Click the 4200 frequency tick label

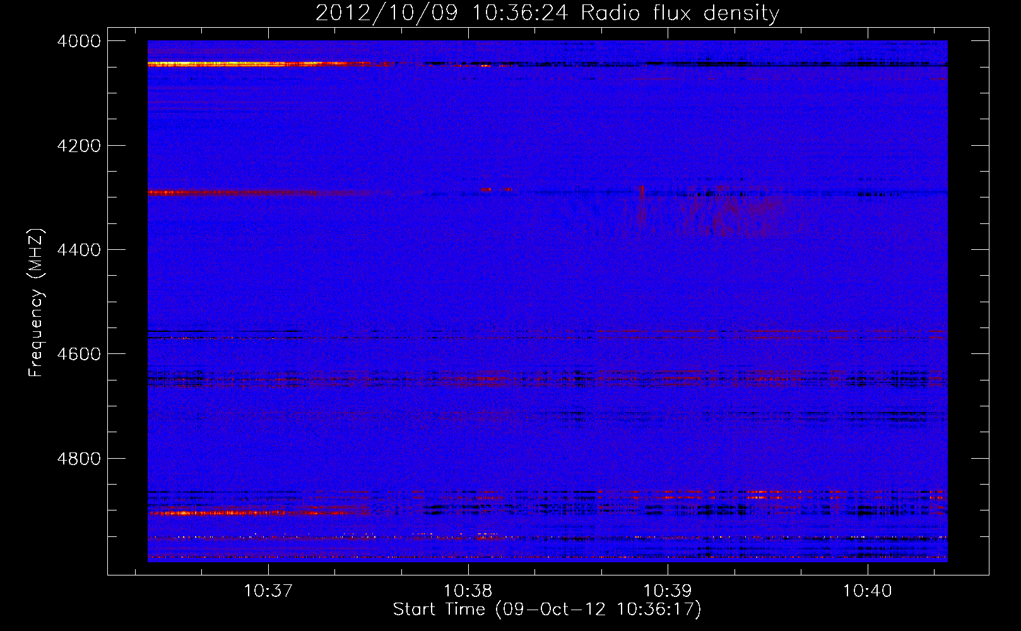[79, 146]
